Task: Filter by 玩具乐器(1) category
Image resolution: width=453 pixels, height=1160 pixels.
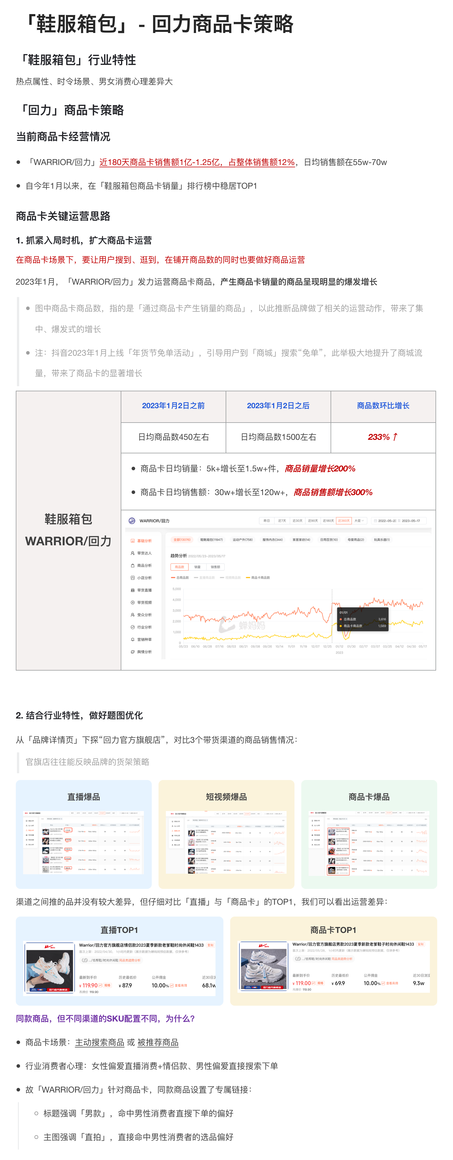Action: pos(382,539)
